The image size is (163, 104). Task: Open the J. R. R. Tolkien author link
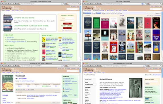[x=22, y=78]
